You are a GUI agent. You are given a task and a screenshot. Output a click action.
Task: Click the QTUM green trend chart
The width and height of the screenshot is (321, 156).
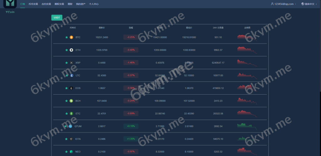pos(247,126)
